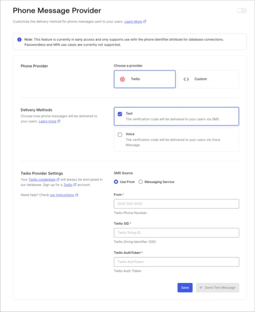Image resolution: width=255 pixels, height=312 pixels.
Task: Click the Text delivery method label
Action: [129, 113]
